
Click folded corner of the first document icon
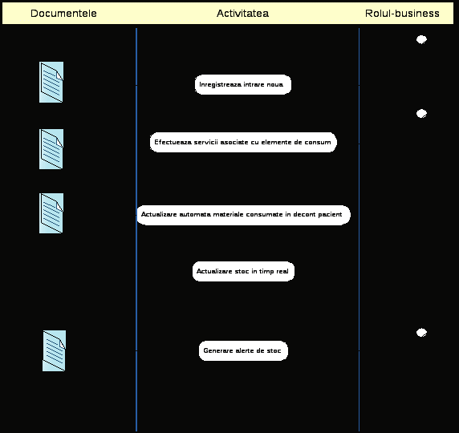(59, 75)
